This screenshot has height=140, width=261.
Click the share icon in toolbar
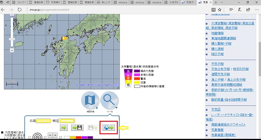[248, 10]
